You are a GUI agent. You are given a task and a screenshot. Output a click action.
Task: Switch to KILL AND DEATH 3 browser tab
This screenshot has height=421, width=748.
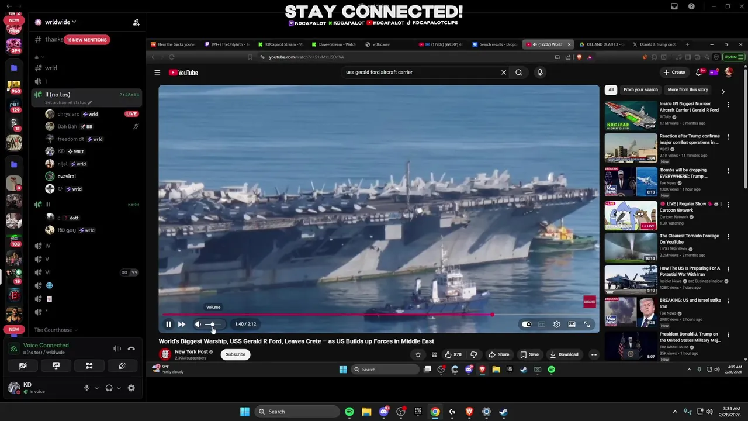601,44
